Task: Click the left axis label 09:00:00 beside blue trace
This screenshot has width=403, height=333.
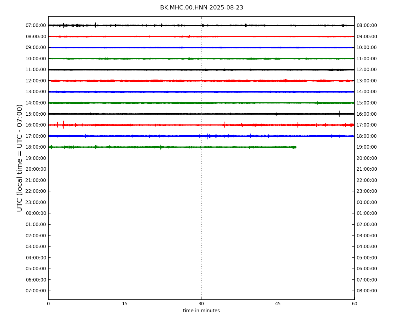Action: coord(36,48)
